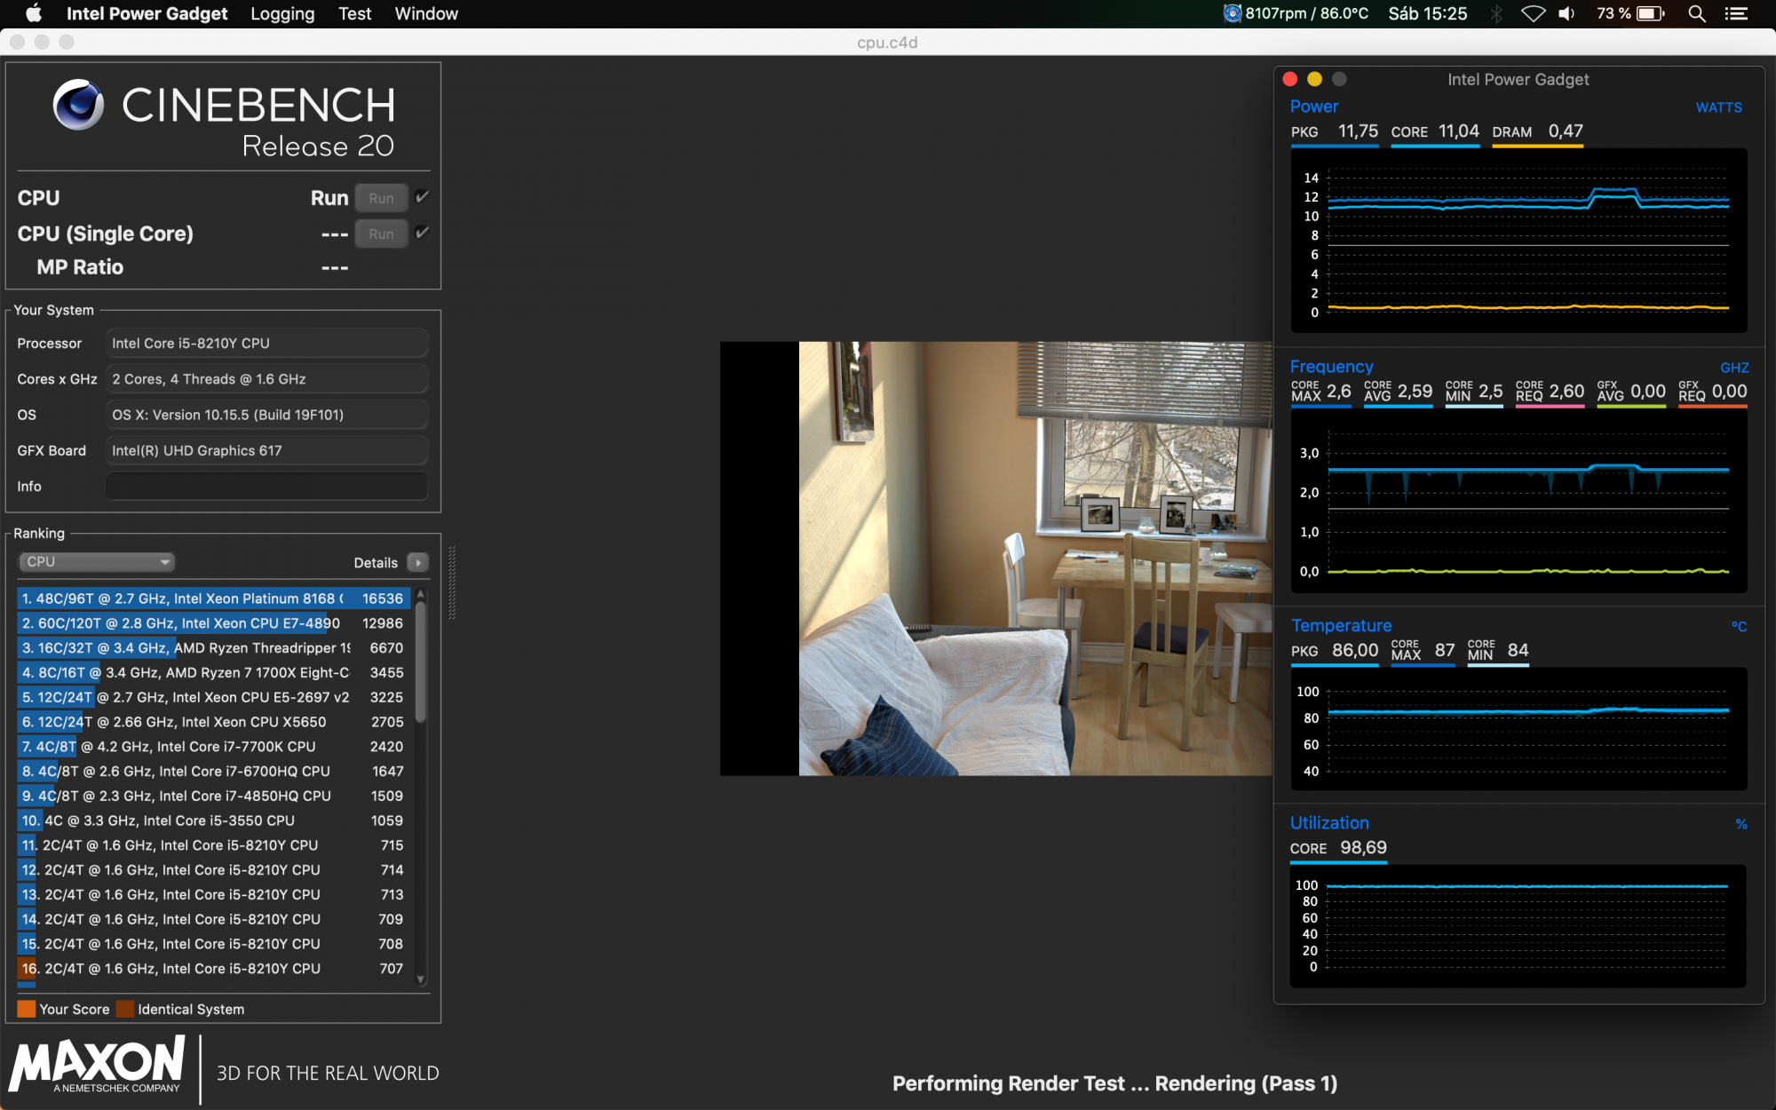Viewport: 1776px width, 1110px height.
Task: Select ranking row 9 Core i7-4850HQ
Action: coord(213,796)
